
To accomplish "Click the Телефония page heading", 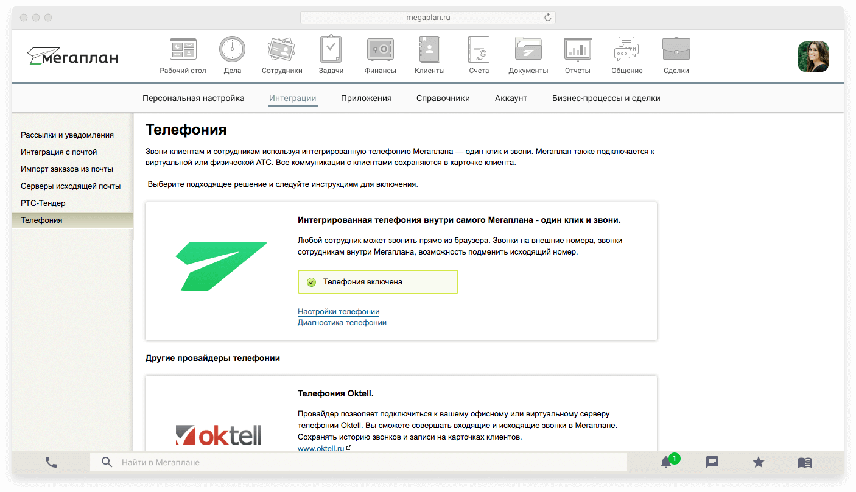I will pos(186,130).
